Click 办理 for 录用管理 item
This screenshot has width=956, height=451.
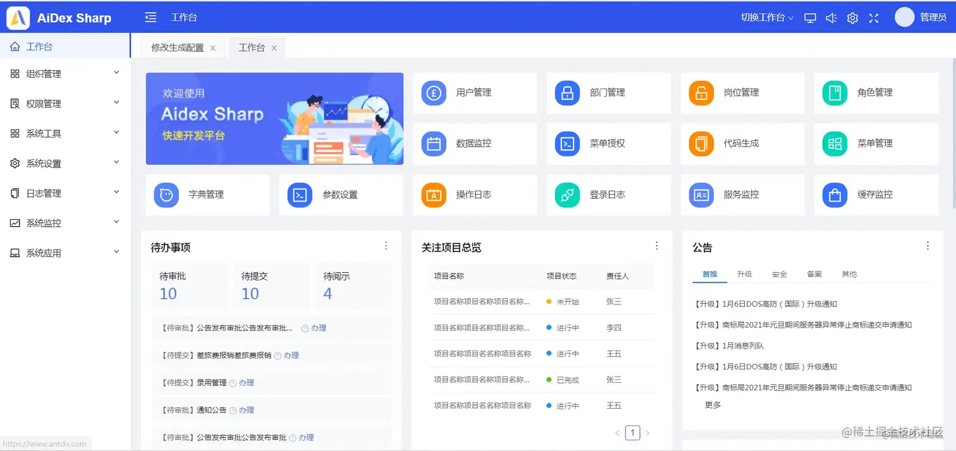point(247,383)
